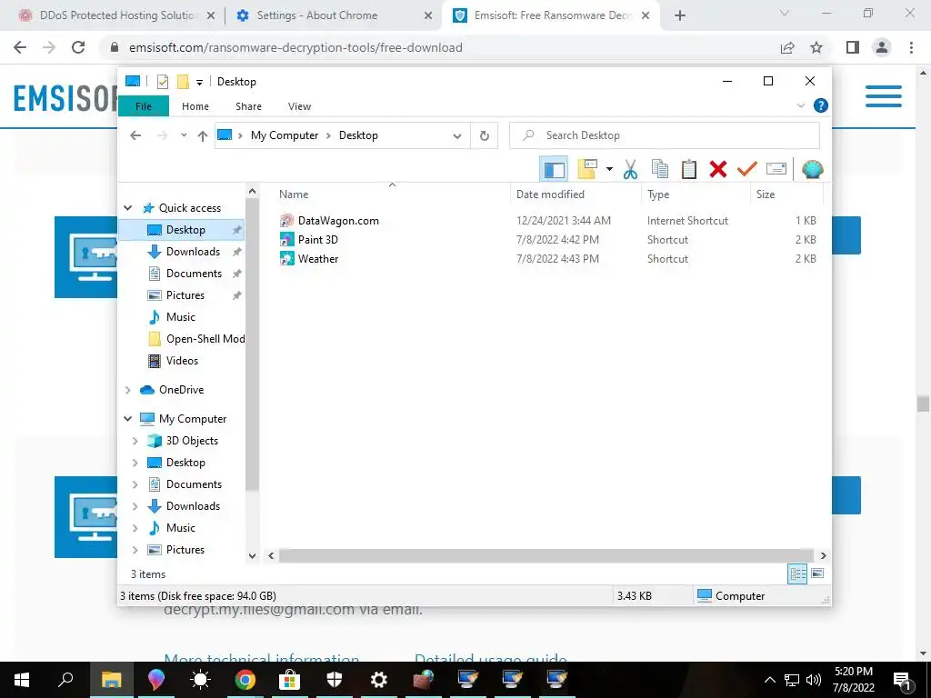Click the Copy icon in Explorer toolbar
The height and width of the screenshot is (698, 931).
[660, 169]
